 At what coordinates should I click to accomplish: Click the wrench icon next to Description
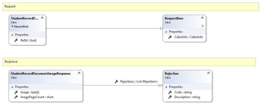tap(170, 97)
